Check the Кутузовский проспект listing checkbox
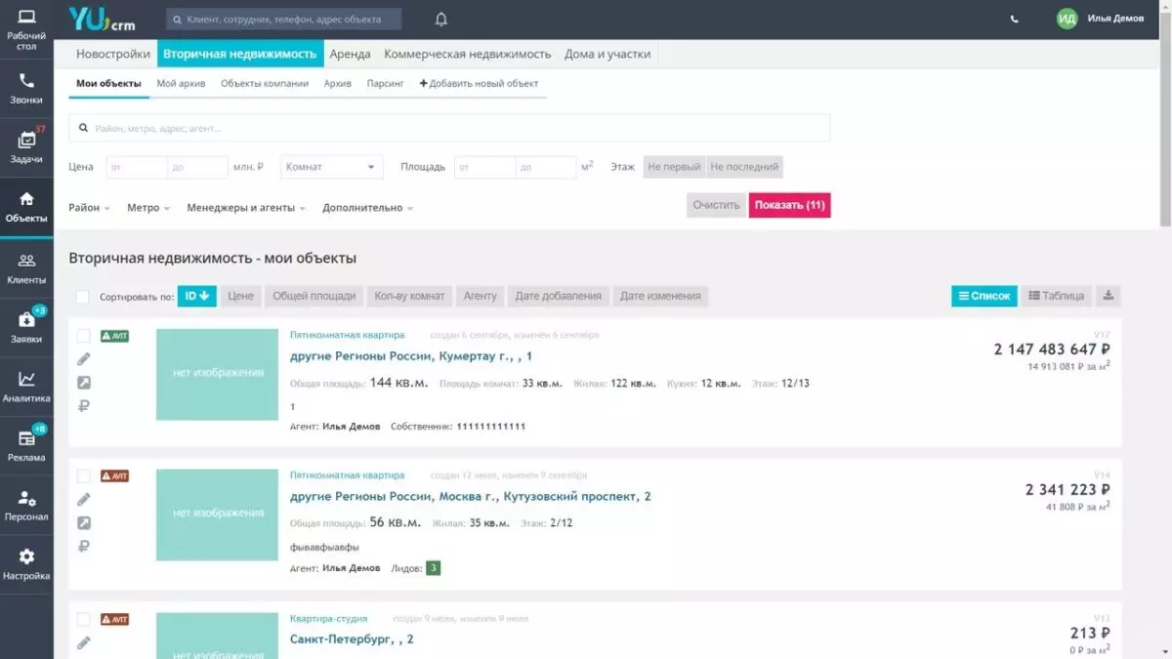The width and height of the screenshot is (1172, 659). pos(84,476)
